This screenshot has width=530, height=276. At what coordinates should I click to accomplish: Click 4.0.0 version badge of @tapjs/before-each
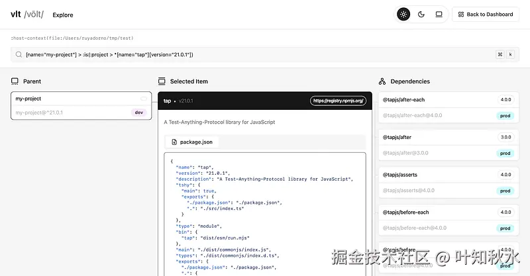tap(505, 212)
